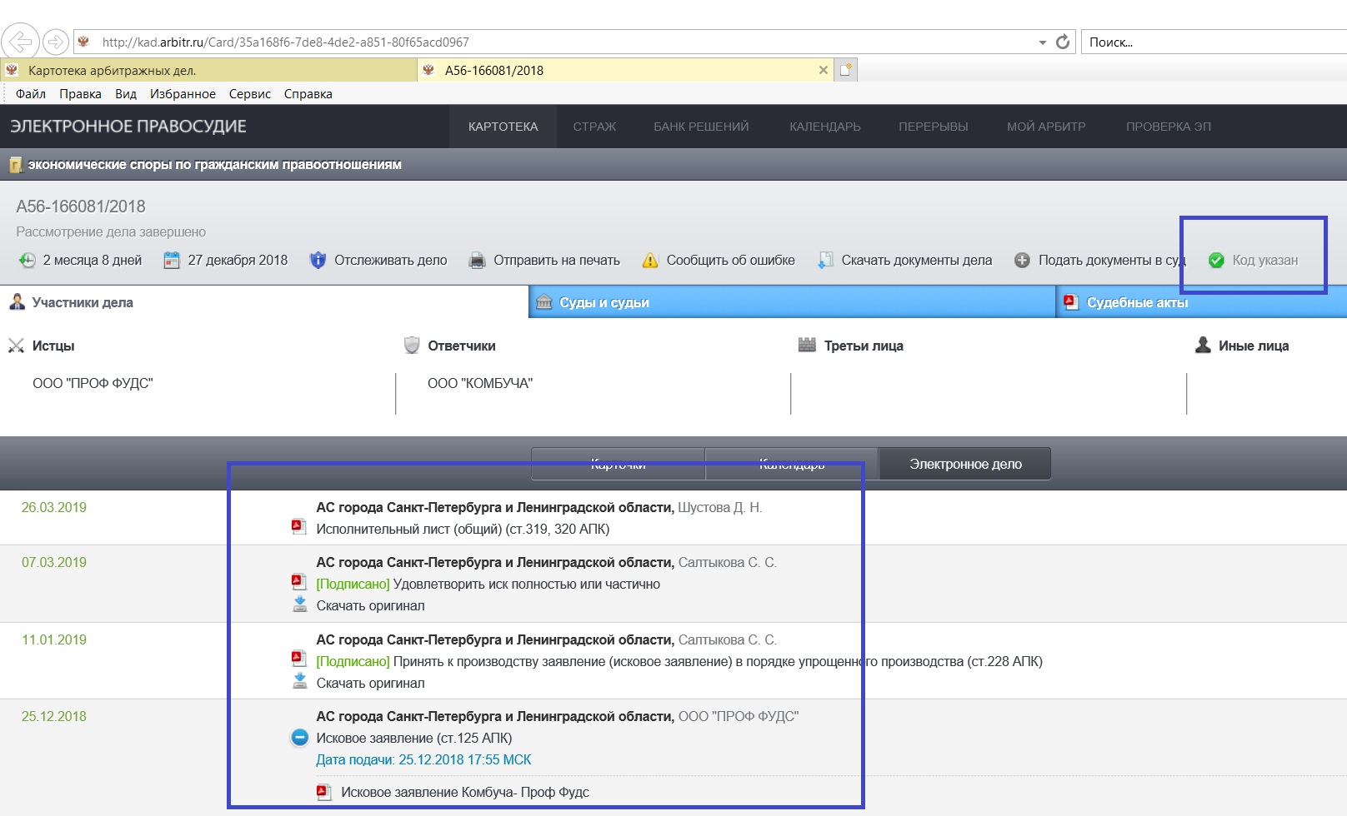This screenshot has width=1347, height=816.
Task: Click plus icon Подать документы в суд
Action: [x=1022, y=260]
